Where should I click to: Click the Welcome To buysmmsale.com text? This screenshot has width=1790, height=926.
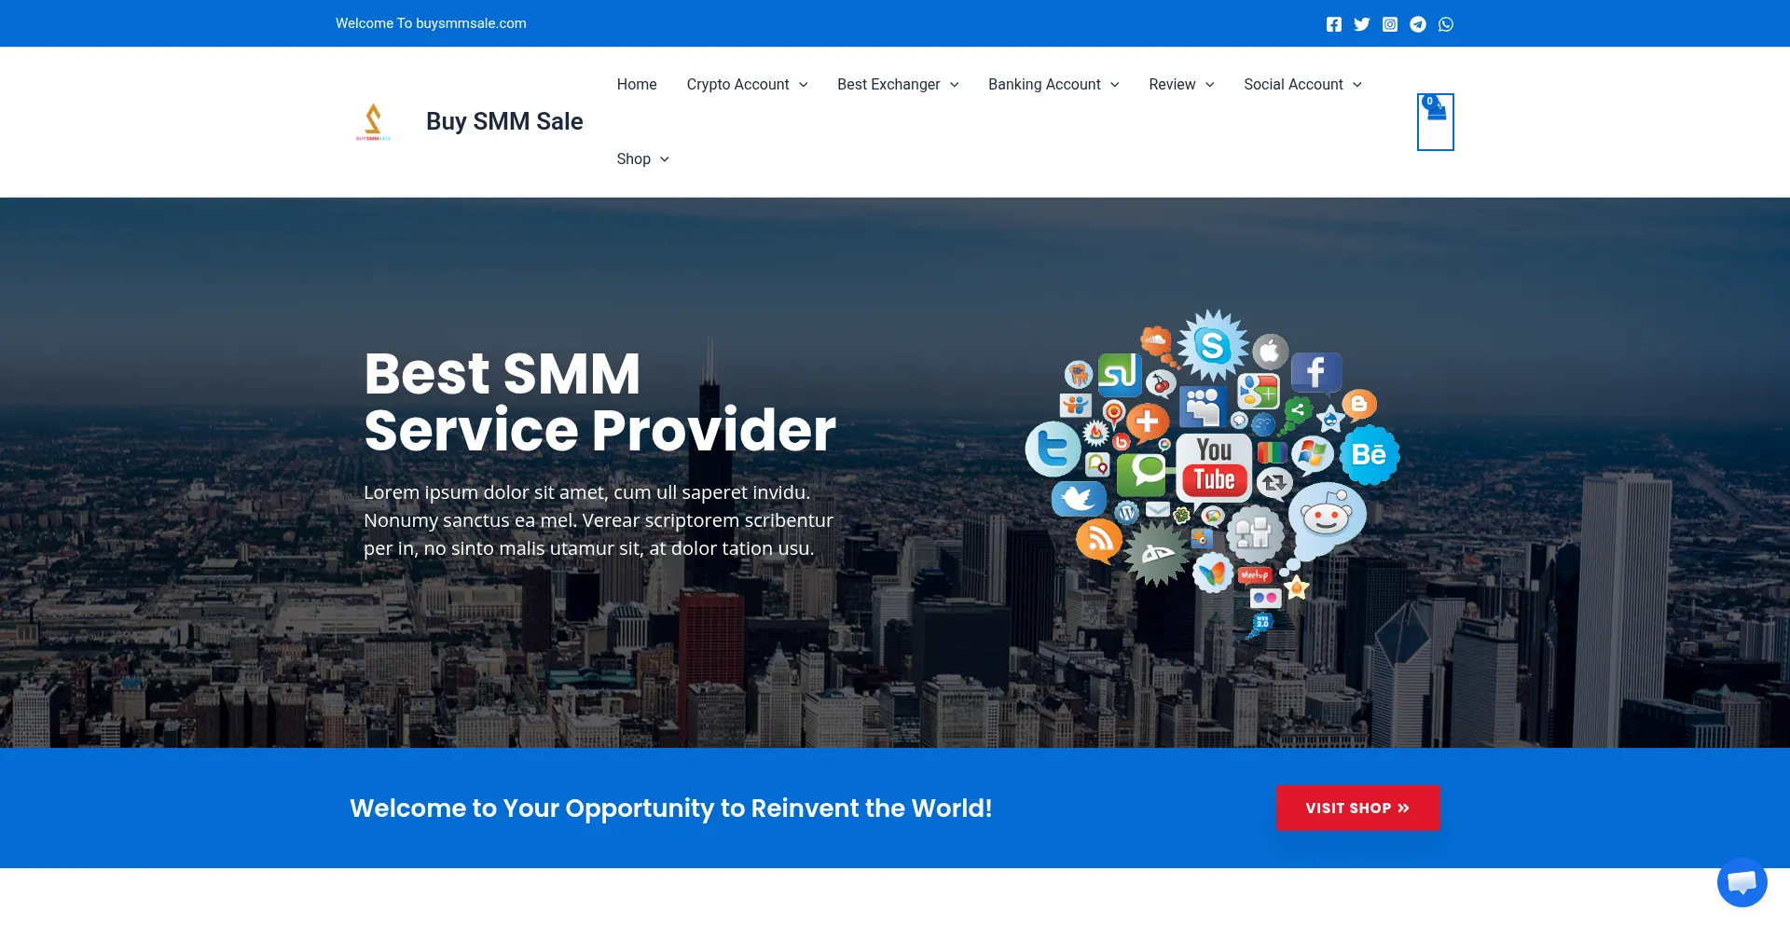point(431,23)
